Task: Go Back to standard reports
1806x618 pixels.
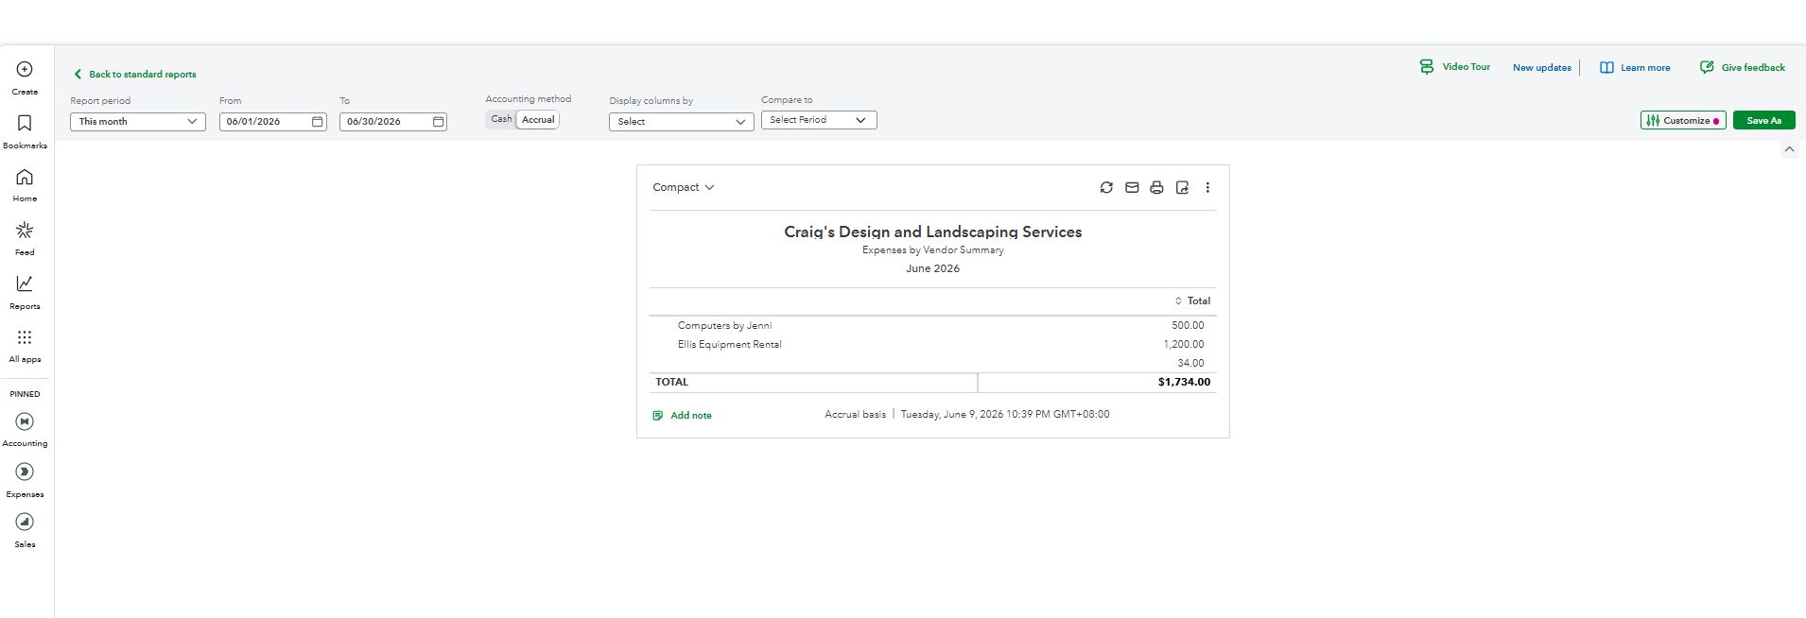Action: click(x=134, y=74)
